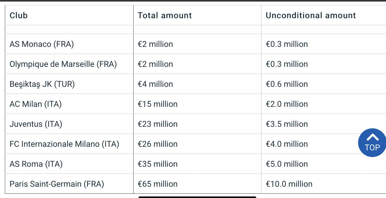Click the €65 million total amount
The height and width of the screenshot is (198, 386).
point(158,184)
